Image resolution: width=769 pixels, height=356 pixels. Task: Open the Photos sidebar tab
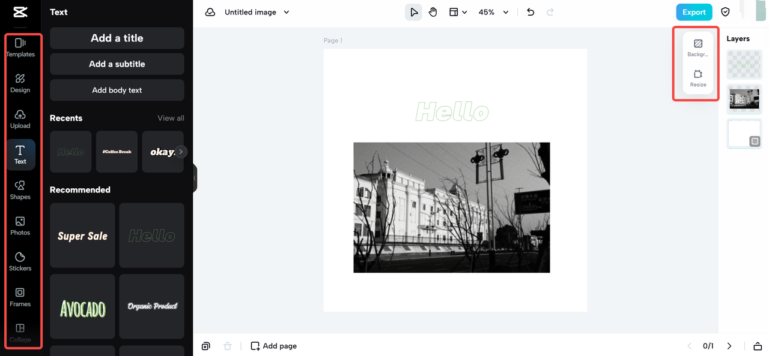pos(20,226)
